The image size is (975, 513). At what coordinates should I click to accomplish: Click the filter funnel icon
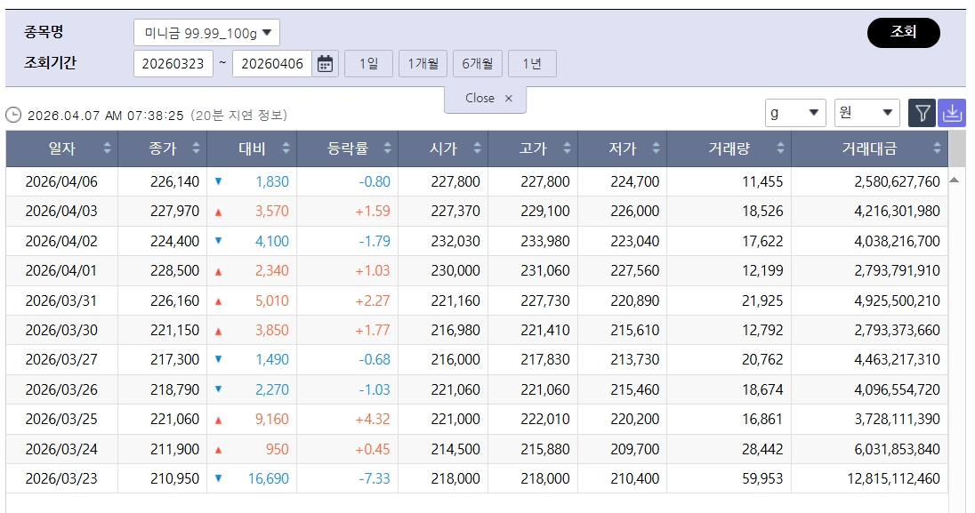click(923, 113)
